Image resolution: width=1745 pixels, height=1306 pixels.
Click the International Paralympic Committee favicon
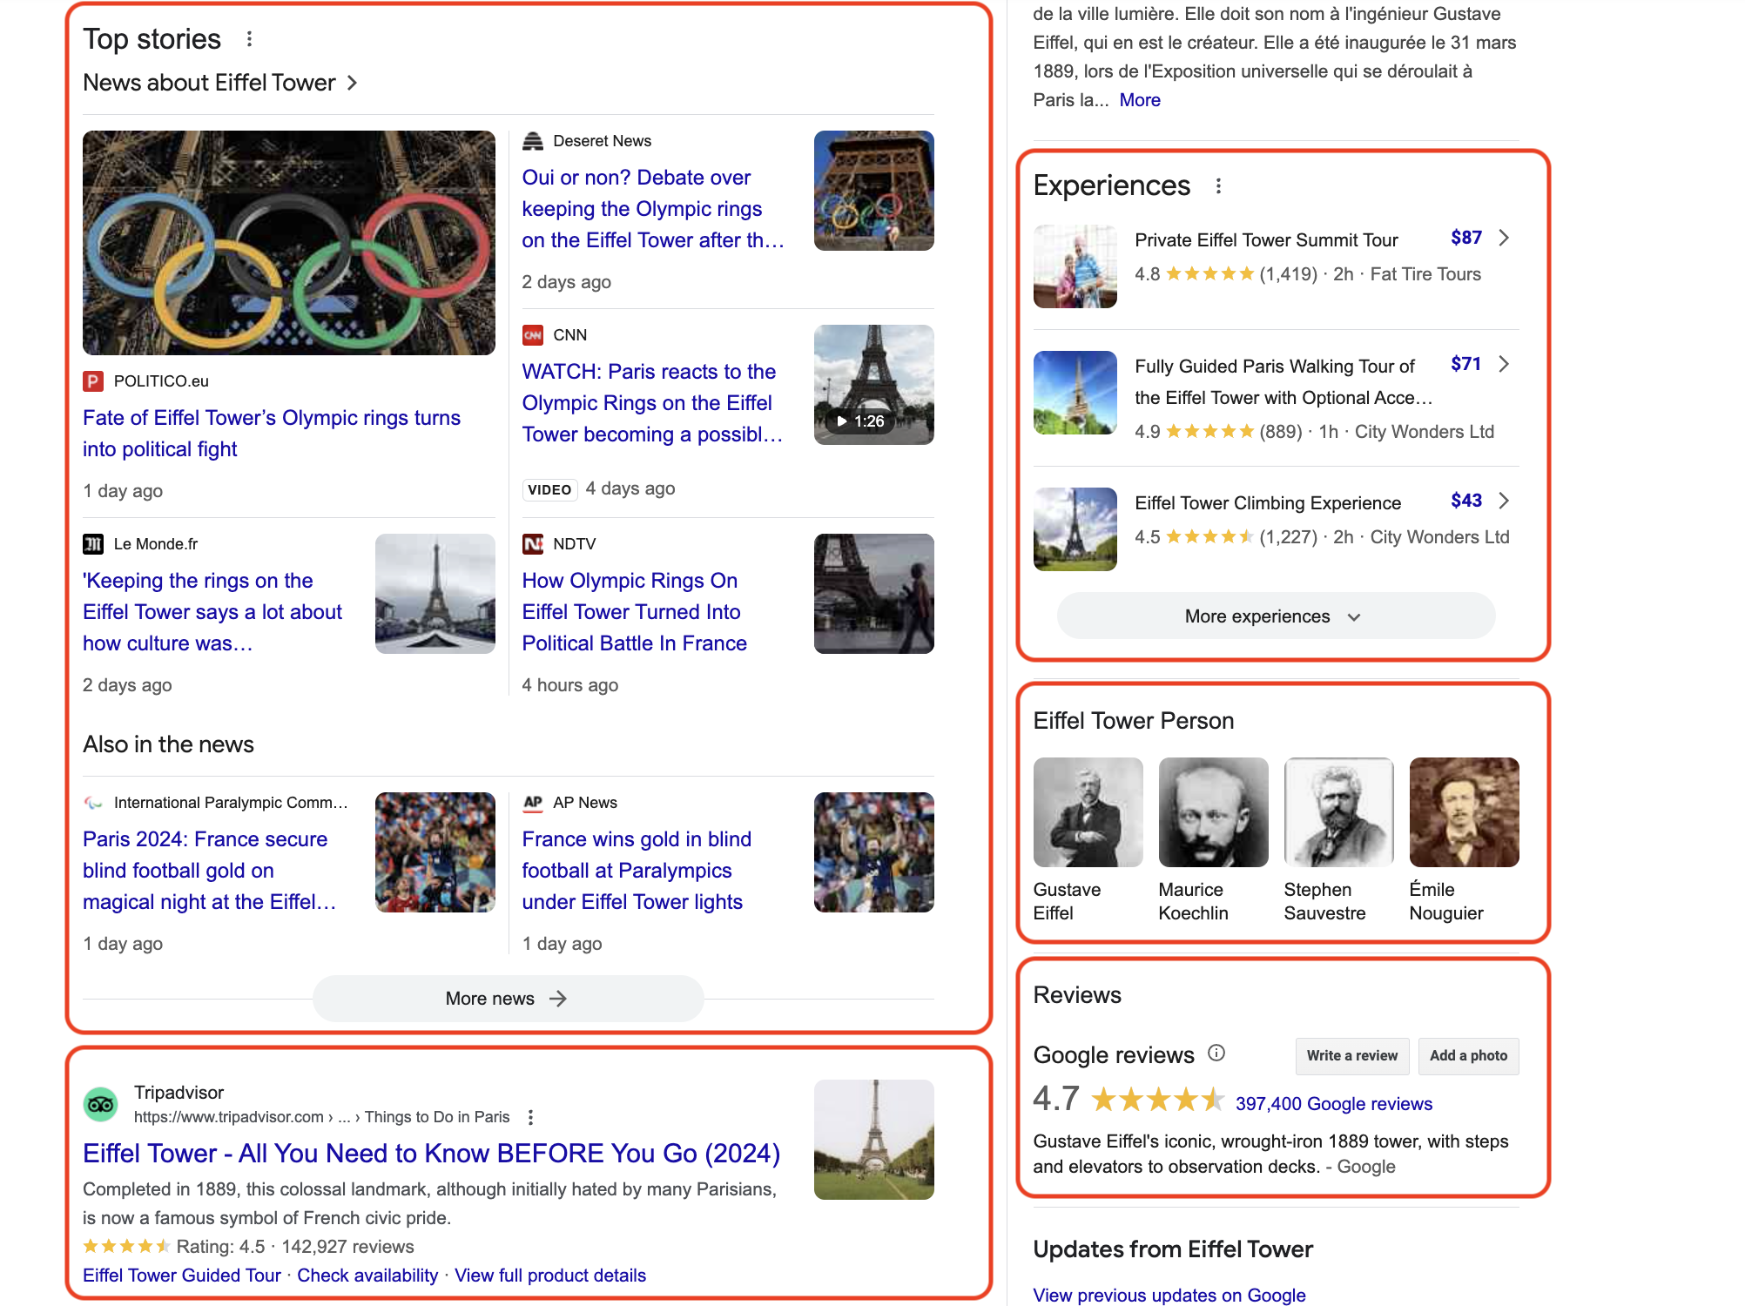coord(93,803)
